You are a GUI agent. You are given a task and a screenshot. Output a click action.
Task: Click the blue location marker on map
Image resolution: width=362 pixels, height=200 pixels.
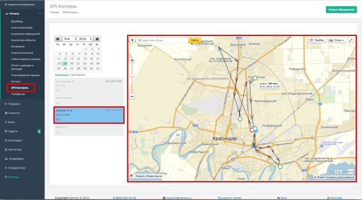pyautogui.click(x=255, y=129)
